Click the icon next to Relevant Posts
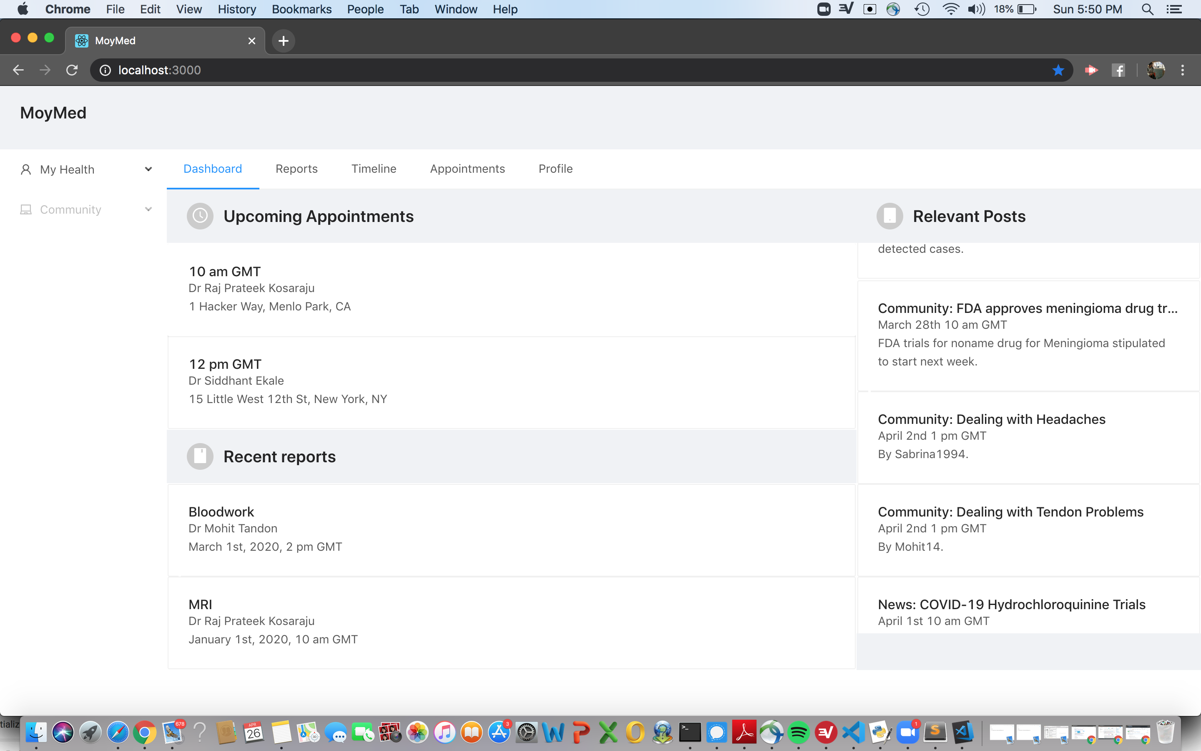Image resolution: width=1201 pixels, height=751 pixels. click(889, 216)
